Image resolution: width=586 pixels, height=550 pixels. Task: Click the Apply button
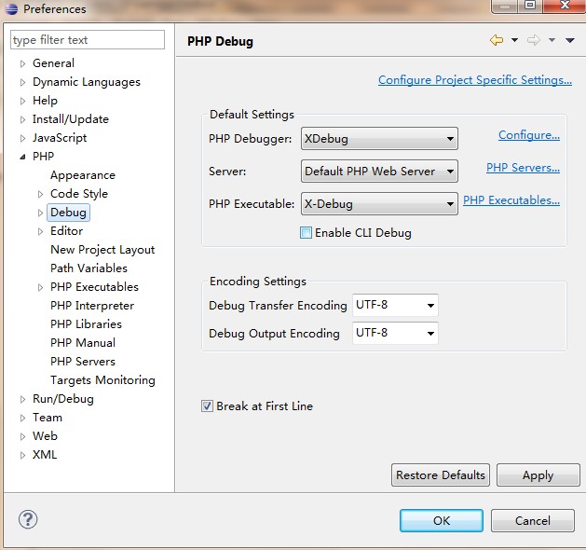click(538, 474)
